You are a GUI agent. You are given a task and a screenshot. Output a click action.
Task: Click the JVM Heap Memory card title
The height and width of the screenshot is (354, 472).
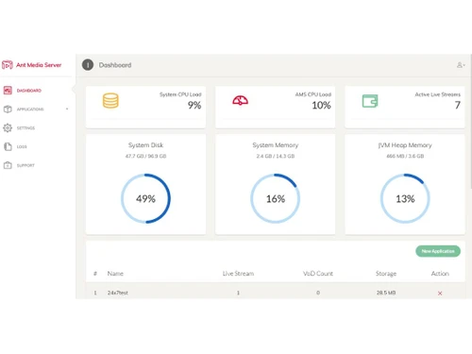(405, 145)
